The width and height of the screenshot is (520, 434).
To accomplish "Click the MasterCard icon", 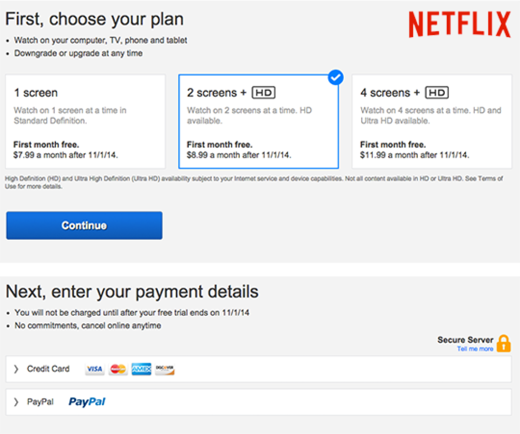I will pyautogui.click(x=118, y=369).
